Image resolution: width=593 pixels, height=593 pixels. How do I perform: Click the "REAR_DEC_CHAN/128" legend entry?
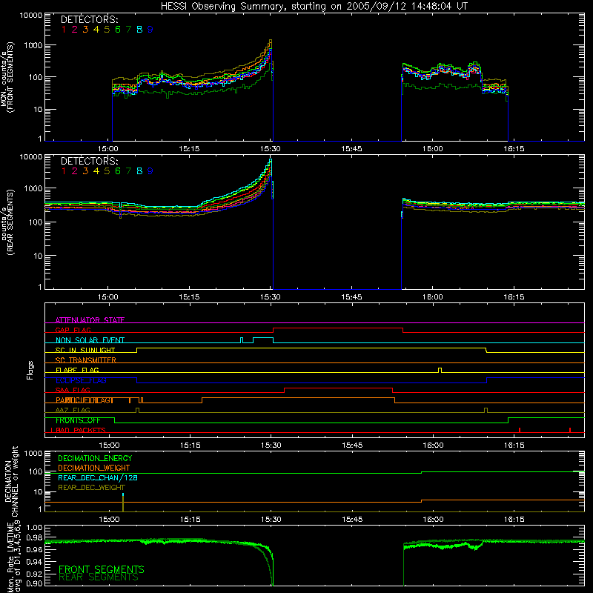[98, 477]
